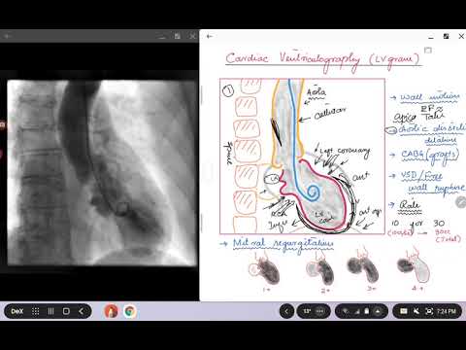Screen dimensions: 466x350
Task: Expand the tray with the left chevron
Action: coord(286,311)
